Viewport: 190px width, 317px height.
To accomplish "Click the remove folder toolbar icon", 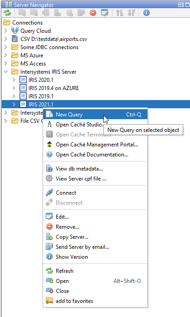I will (x=34, y=13).
